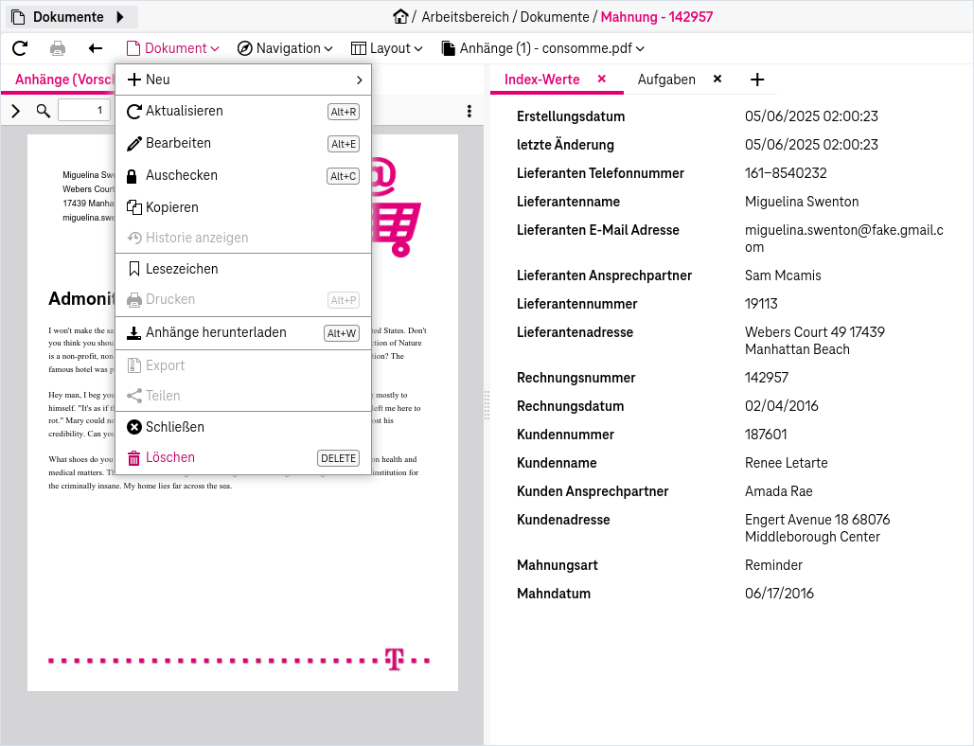Expand the Dokumente panel arrow
The height and width of the screenshot is (746, 974).
tap(120, 17)
